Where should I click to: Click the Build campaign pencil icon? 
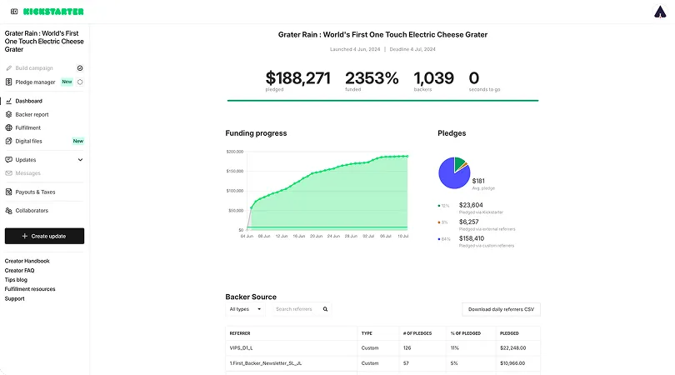point(8,68)
